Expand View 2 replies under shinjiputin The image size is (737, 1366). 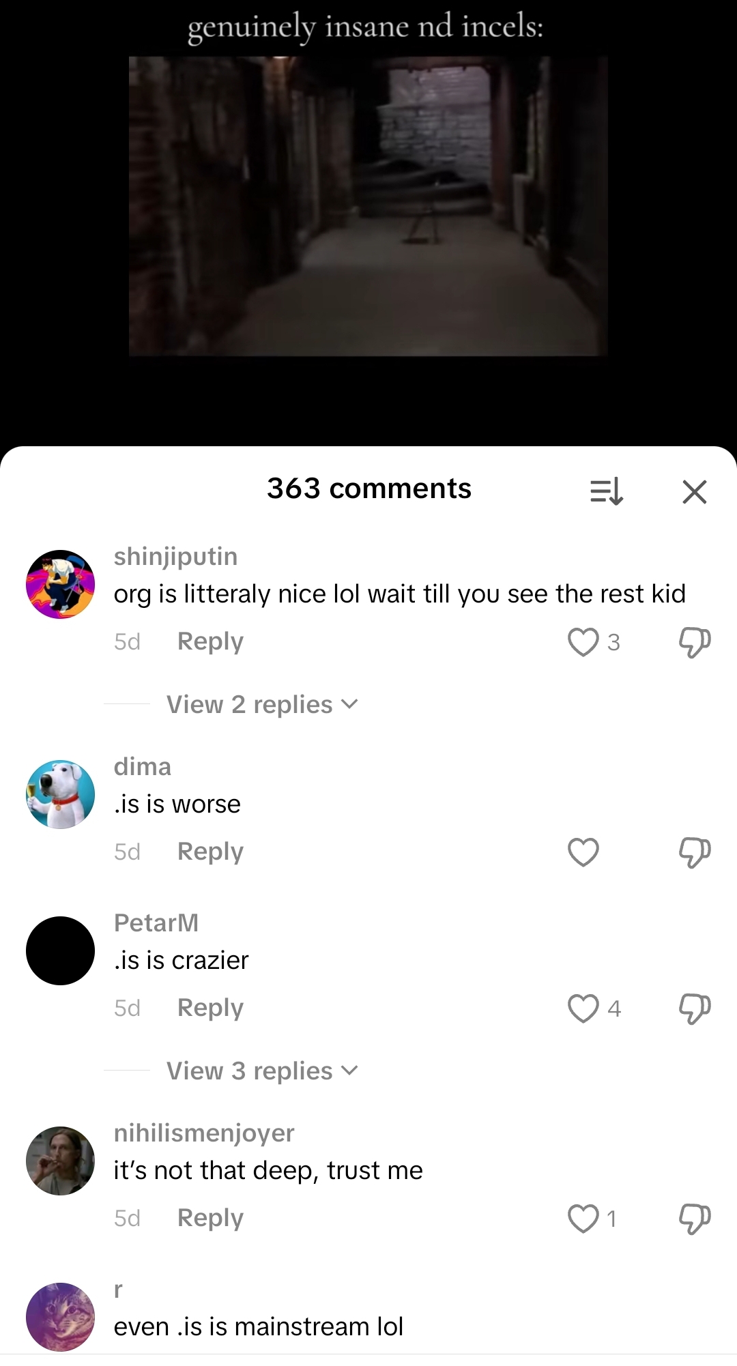pos(262,704)
